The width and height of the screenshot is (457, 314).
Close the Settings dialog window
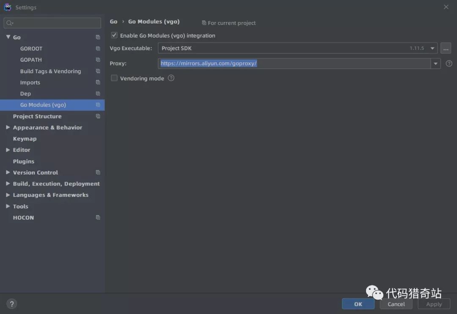click(446, 7)
